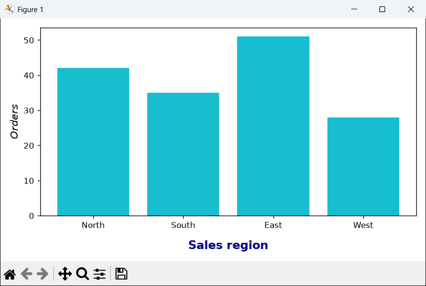The width and height of the screenshot is (426, 286).
Task: Click the y-axis tick value 30
Action: 29,111
